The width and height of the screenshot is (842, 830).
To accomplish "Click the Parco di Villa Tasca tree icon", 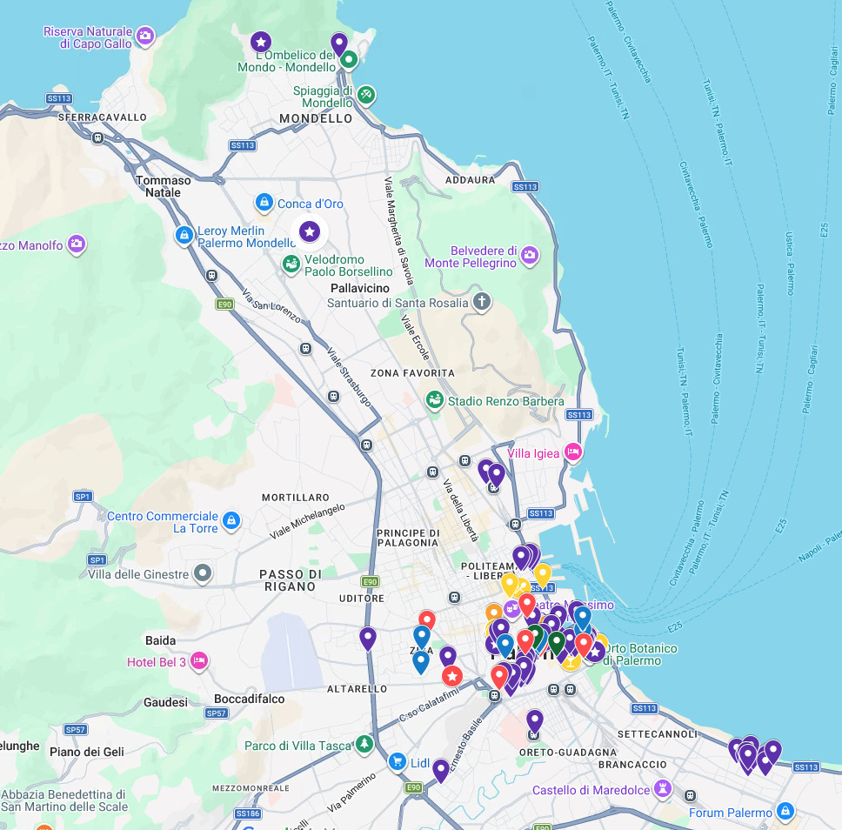I will pyautogui.click(x=364, y=744).
